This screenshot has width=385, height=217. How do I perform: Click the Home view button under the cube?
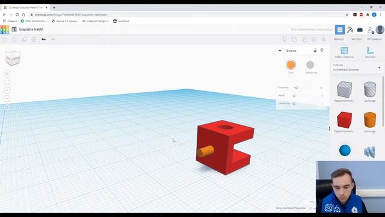[x=7, y=74]
